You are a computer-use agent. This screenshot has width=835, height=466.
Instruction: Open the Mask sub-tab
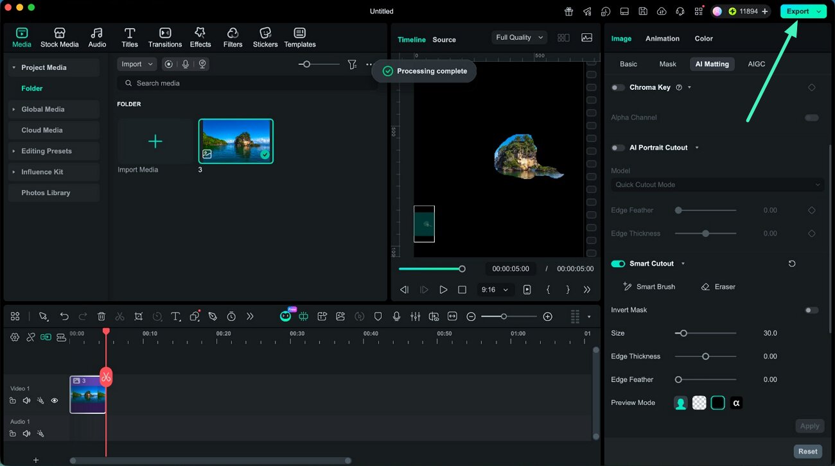pos(667,64)
